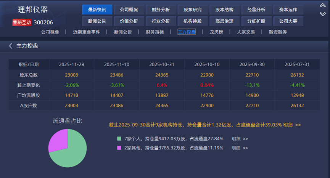Open the 高层治理 tab
Viewport: 330px width, 178px height.
[224, 21]
